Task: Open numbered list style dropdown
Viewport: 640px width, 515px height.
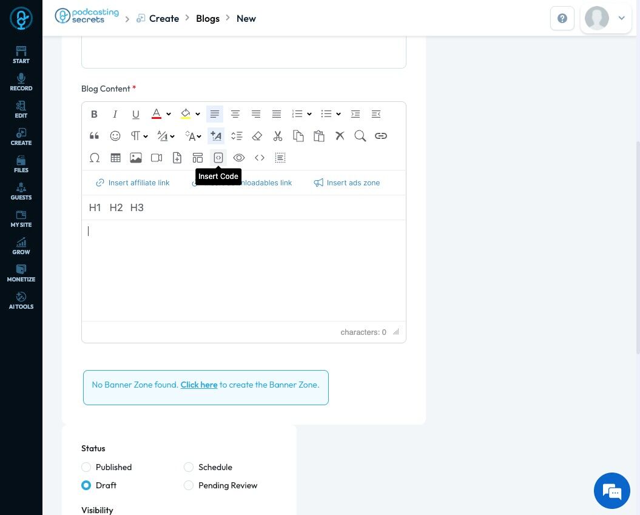Action: [x=309, y=114]
